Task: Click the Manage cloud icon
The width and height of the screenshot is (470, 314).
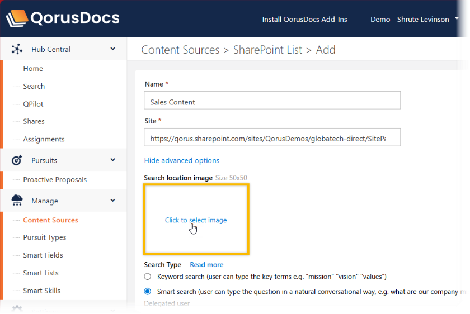Action: tap(17, 201)
